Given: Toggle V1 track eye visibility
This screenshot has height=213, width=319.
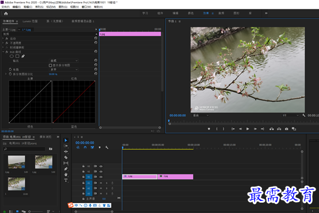Looking at the screenshot, I should pos(101,177).
